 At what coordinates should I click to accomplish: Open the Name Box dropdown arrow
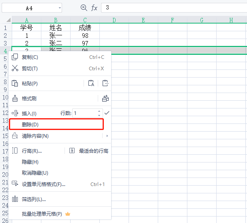[x=59, y=8]
